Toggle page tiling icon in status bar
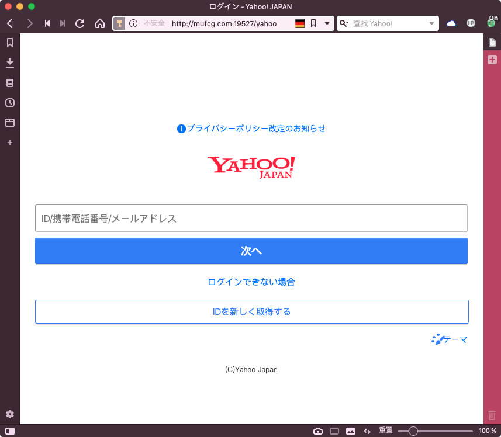This screenshot has height=437, width=501. (x=334, y=431)
